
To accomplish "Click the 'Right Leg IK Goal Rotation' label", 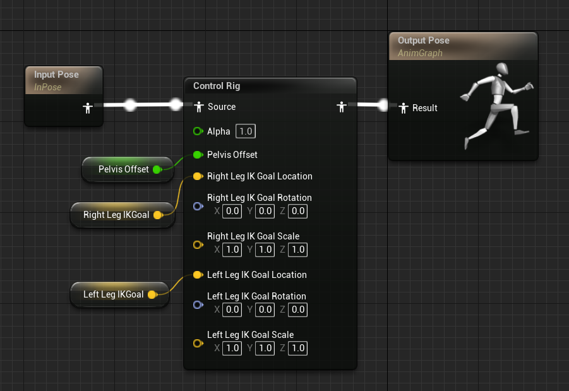I will (x=260, y=198).
